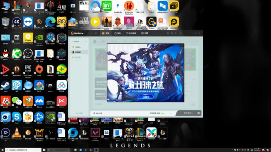Viewport: 271px width, 152px height.
Task: Open the Install VALORANT shortcut
Action: tap(95, 134)
